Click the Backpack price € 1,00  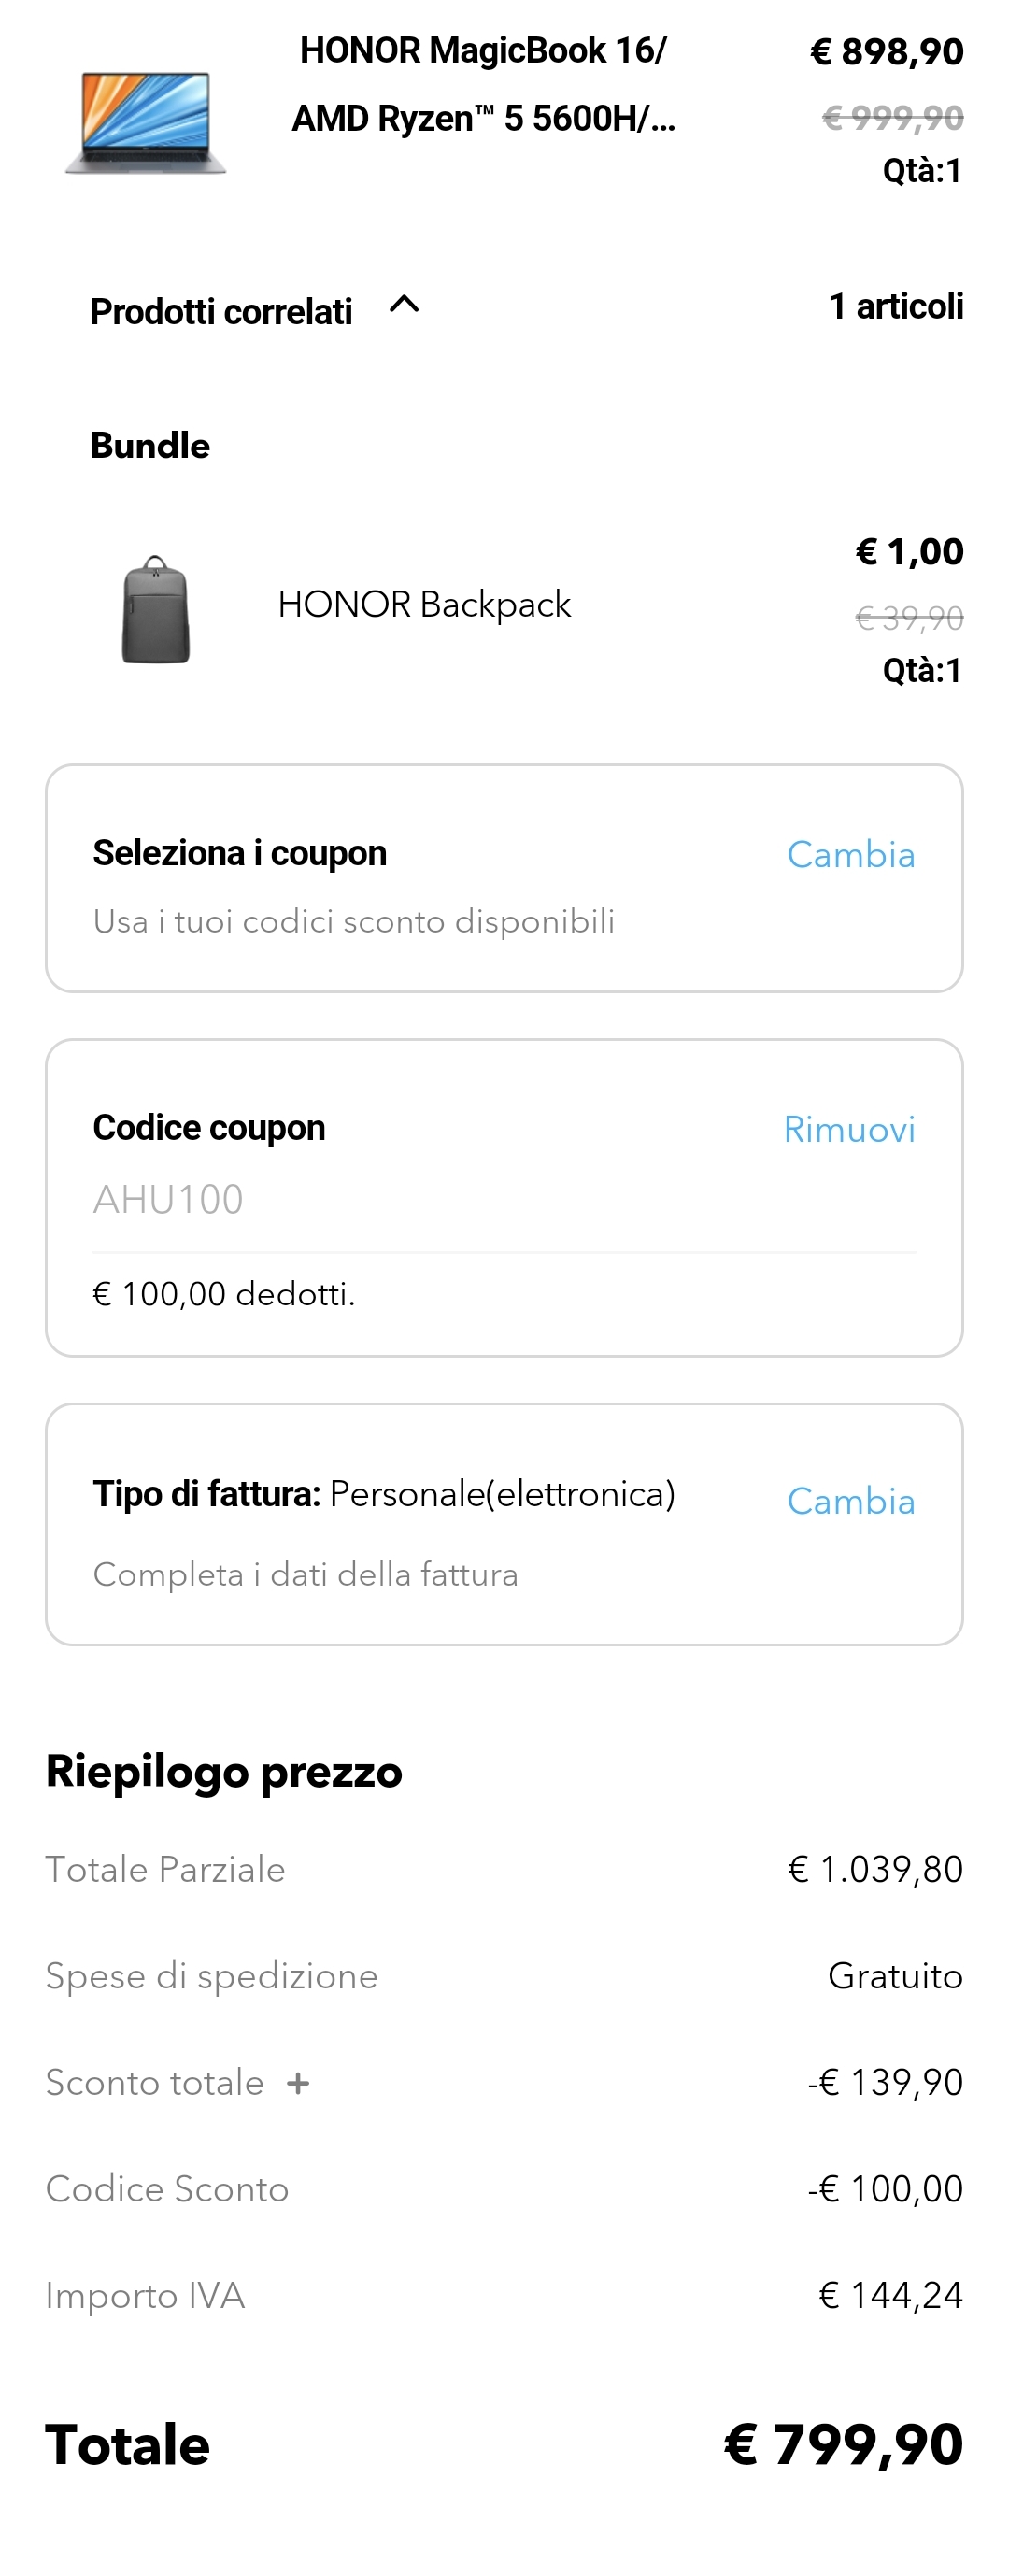pos(909,551)
